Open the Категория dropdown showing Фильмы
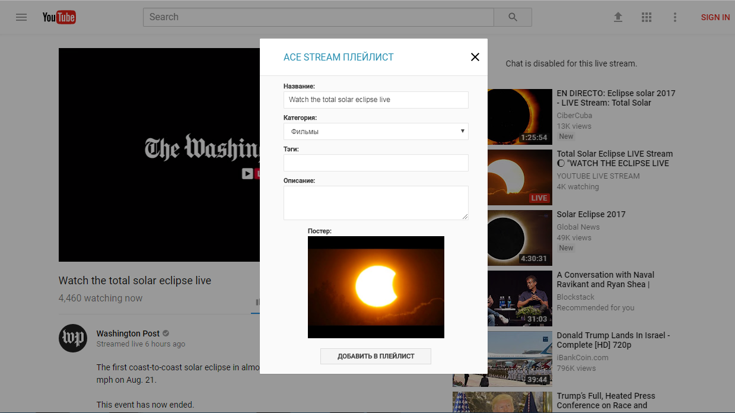The height and width of the screenshot is (413, 735). (376, 131)
